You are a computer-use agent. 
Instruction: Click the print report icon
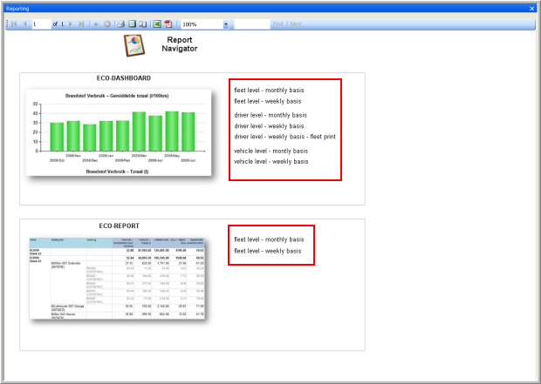click(122, 24)
